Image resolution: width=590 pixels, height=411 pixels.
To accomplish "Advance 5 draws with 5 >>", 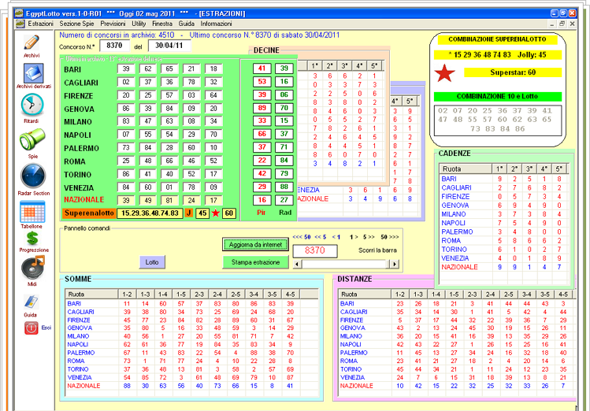I will pyautogui.click(x=369, y=237).
